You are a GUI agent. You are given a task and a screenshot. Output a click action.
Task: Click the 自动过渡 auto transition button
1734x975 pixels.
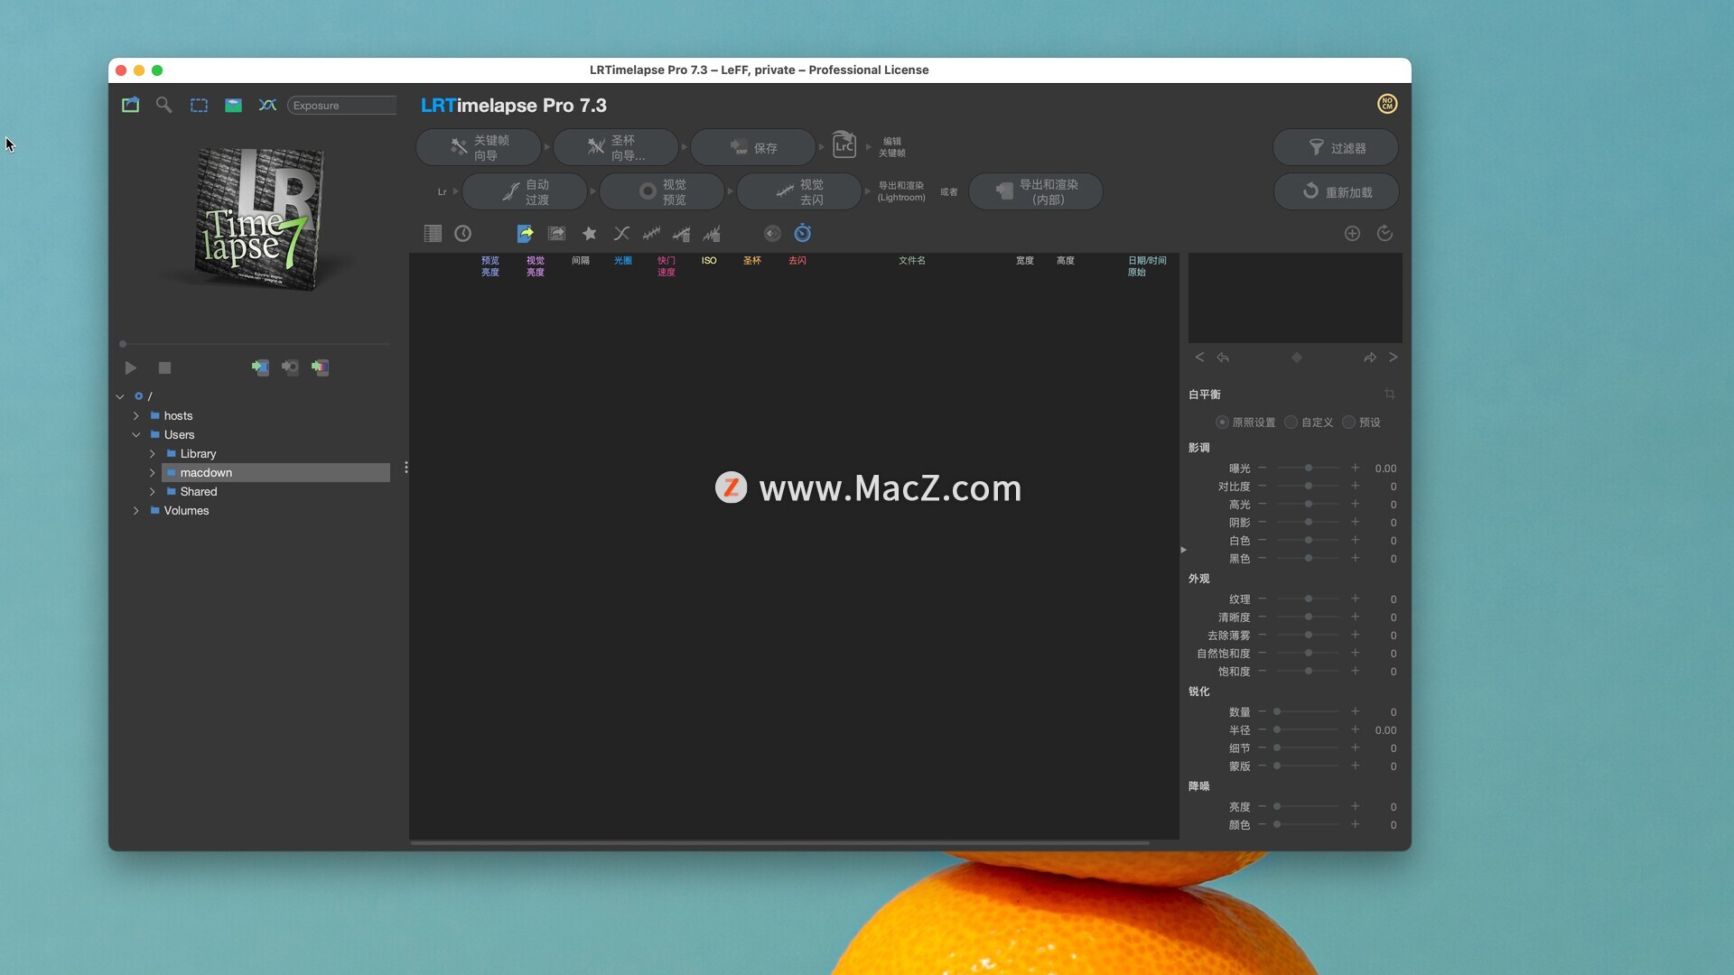click(525, 191)
